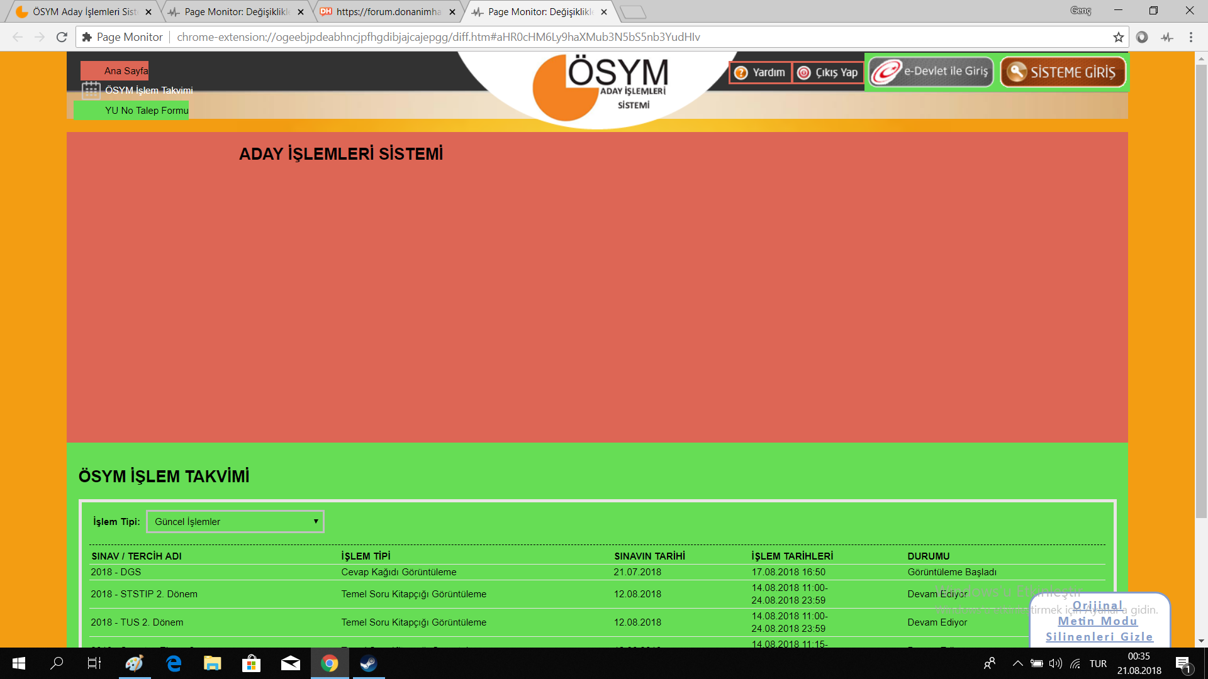Go to Ana Sayfa menu item
Viewport: 1208px width, 679px height.
tap(126, 71)
